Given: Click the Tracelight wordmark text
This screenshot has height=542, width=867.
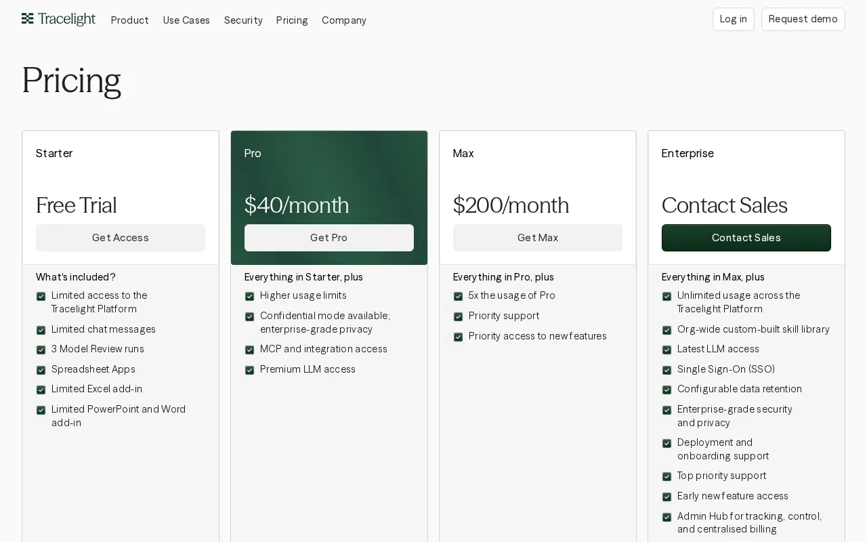Looking at the screenshot, I should pos(66,19).
